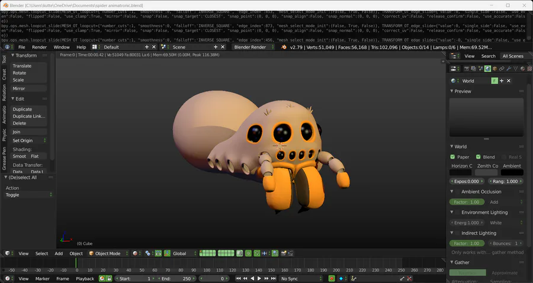
Task: Toggle the Paper Sky checkbox
Action: coord(453,157)
